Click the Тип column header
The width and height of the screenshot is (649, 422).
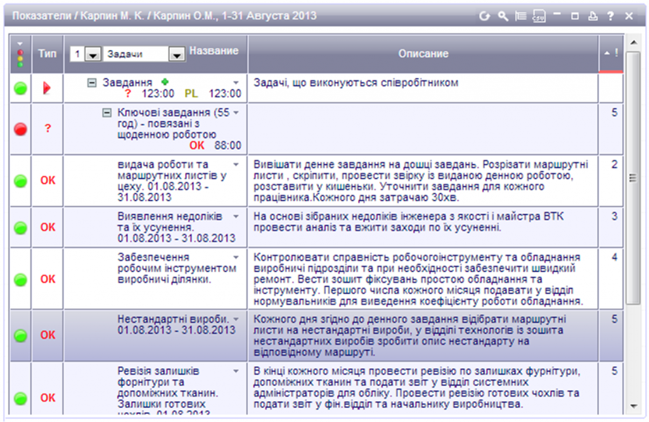47,54
